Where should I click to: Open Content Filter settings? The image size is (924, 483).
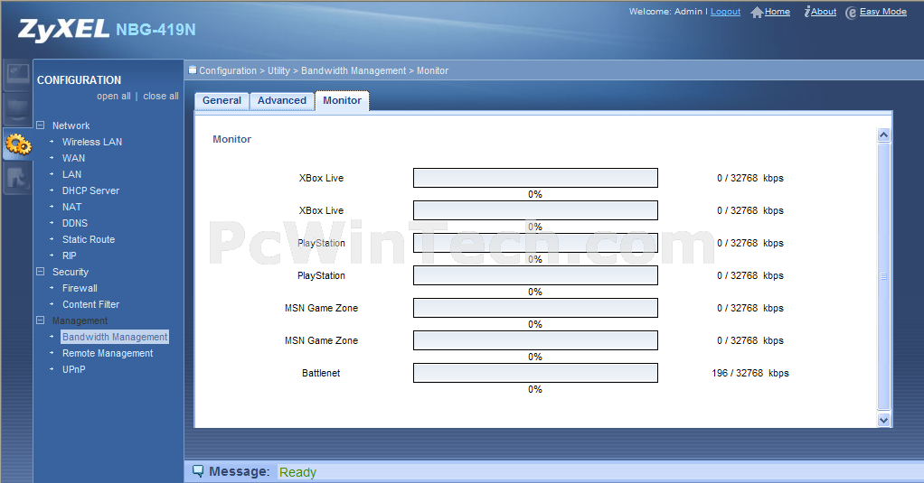point(90,305)
